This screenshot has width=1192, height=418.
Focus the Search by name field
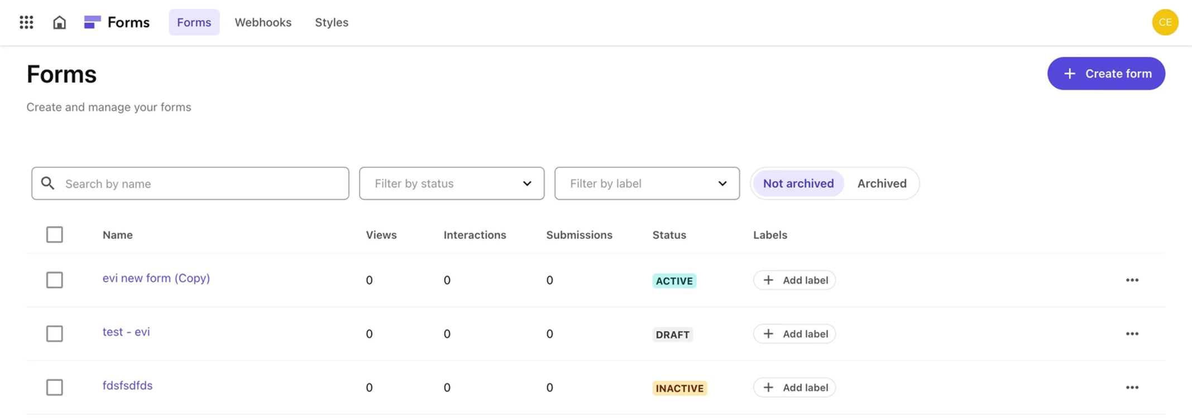pos(201,183)
